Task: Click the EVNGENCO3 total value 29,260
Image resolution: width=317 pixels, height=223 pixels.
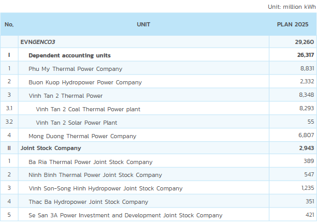Action: 304,42
